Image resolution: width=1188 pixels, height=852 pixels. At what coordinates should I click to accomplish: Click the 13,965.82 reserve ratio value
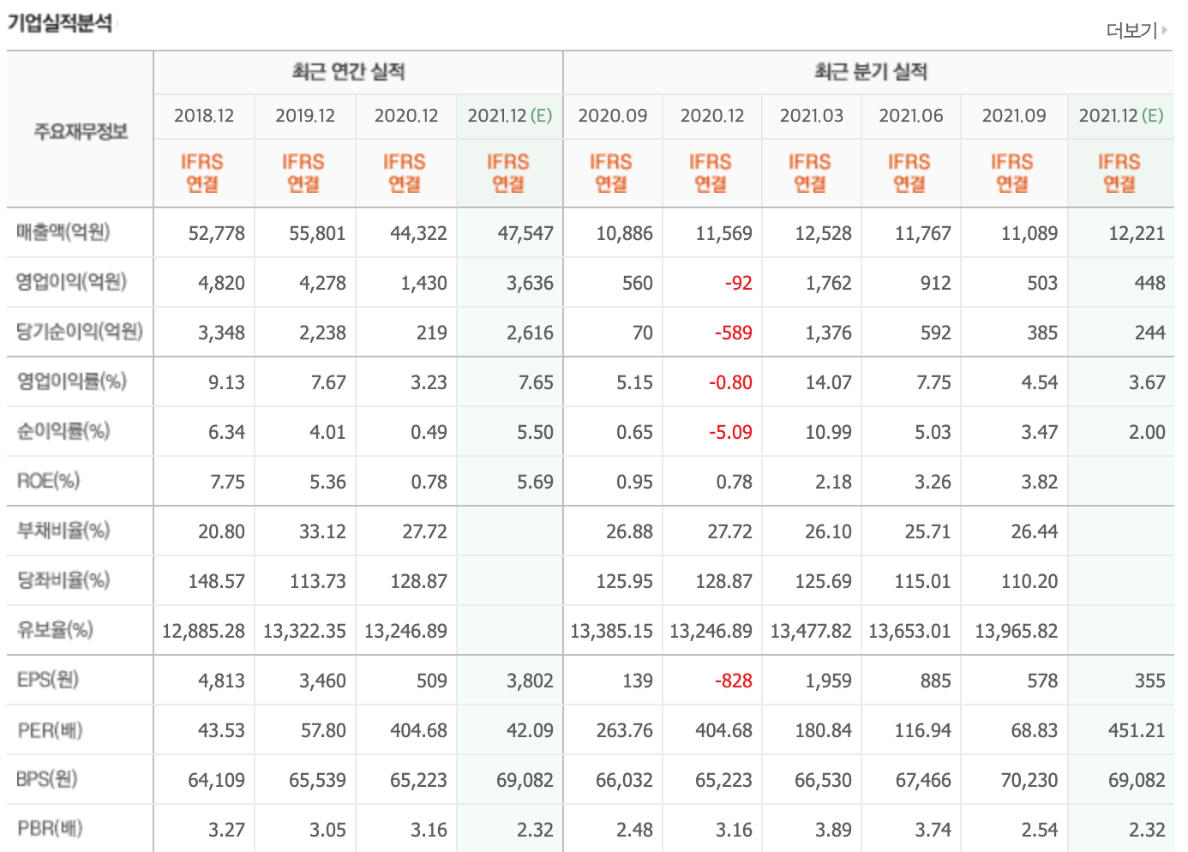pyautogui.click(x=1017, y=631)
